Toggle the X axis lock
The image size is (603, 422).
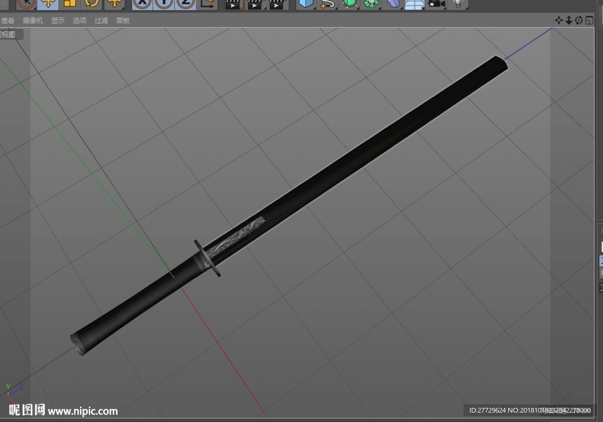click(143, 4)
